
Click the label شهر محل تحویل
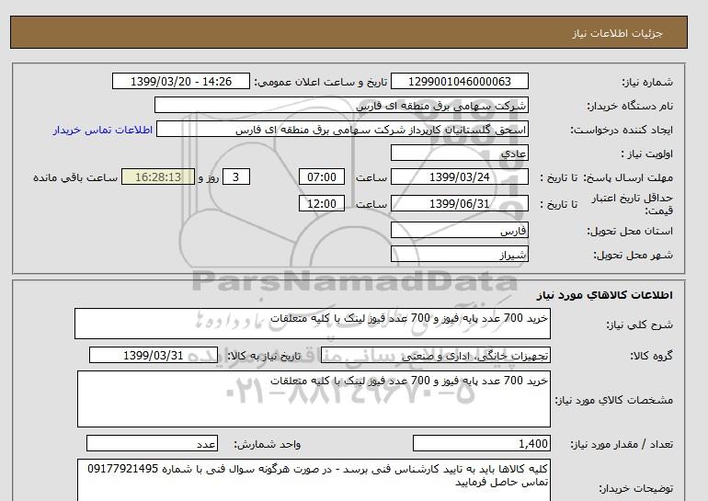(x=633, y=255)
